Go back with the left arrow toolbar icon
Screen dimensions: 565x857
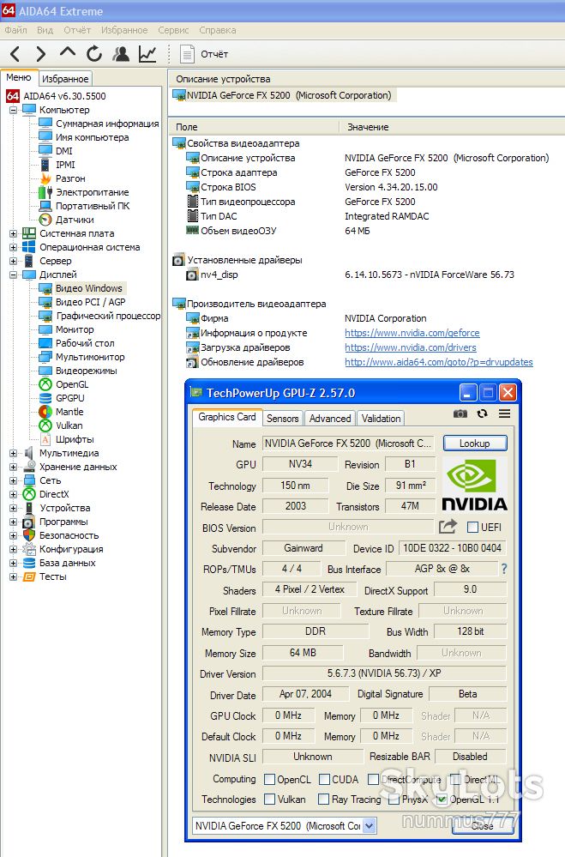(x=15, y=53)
